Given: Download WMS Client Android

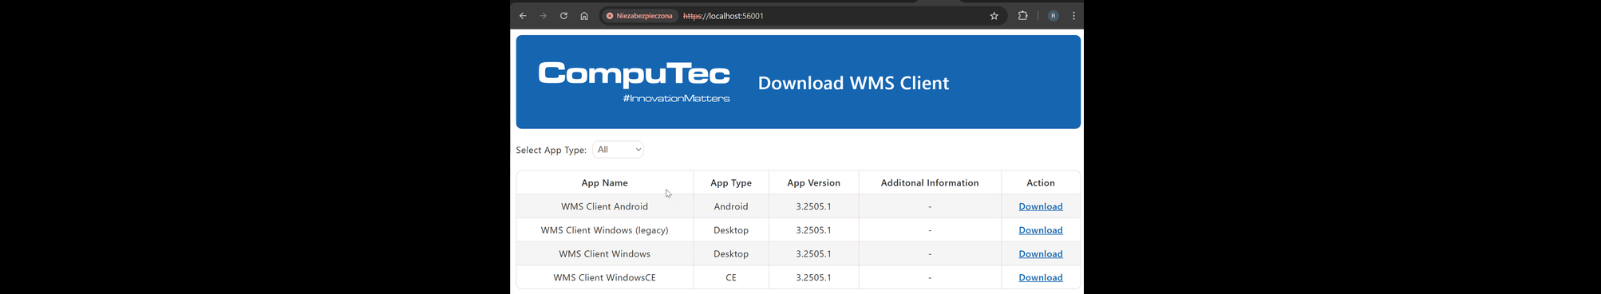Looking at the screenshot, I should pos(1041,206).
